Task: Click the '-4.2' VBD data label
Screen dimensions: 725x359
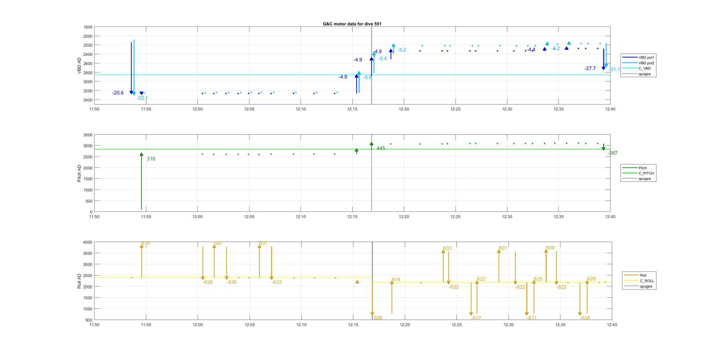Action: click(556, 48)
